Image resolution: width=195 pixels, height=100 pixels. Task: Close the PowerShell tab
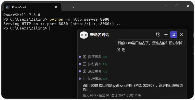coord(56,7)
